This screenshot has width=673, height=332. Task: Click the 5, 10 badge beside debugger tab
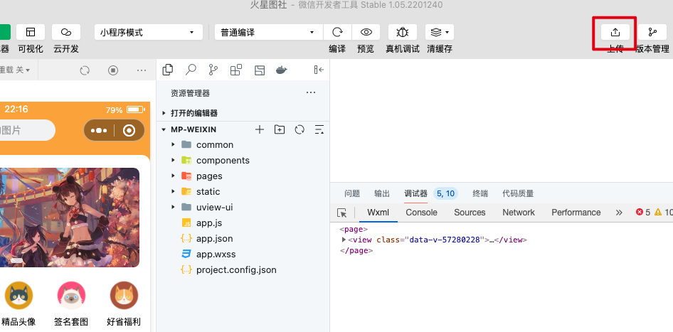pyautogui.click(x=445, y=194)
